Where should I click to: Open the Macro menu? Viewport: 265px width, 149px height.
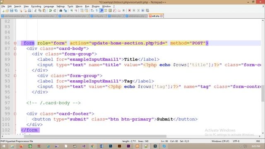click(79, 7)
